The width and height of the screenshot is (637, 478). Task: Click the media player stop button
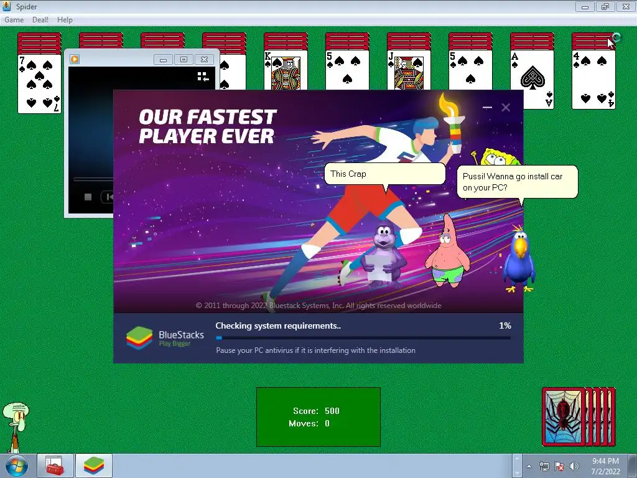click(88, 197)
